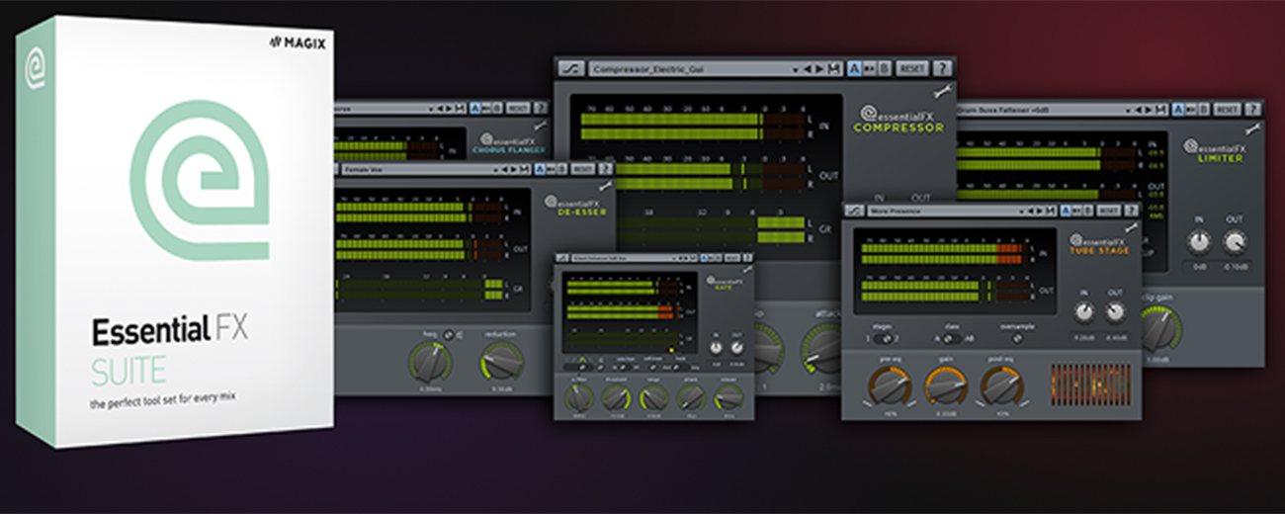The image size is (1285, 514).
Task: Select comparison slot A in Chorus Flanger
Action: 475,108
